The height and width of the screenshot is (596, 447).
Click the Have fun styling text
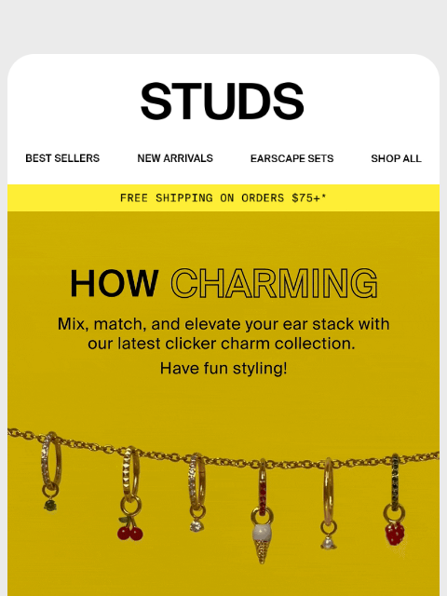coord(223,368)
